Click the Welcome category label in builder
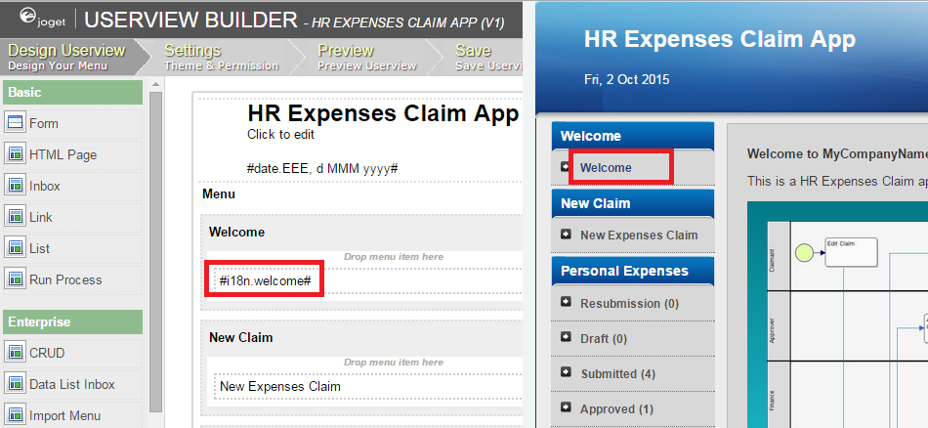928x428 pixels. click(x=236, y=232)
